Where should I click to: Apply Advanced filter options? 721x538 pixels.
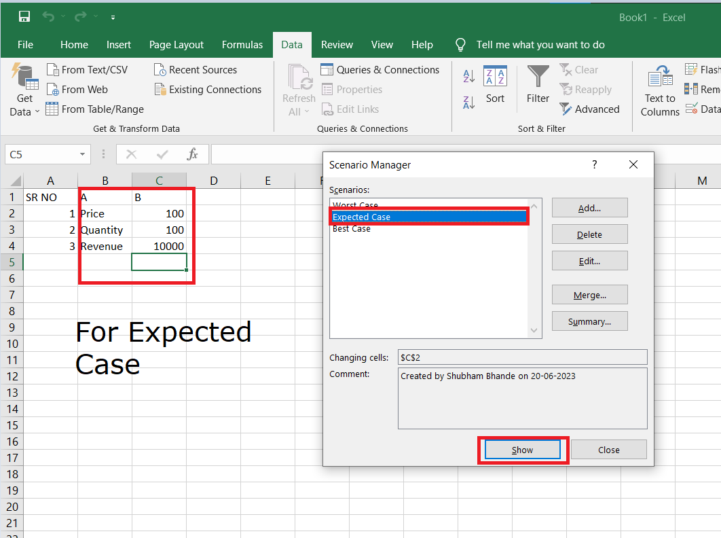pos(591,109)
